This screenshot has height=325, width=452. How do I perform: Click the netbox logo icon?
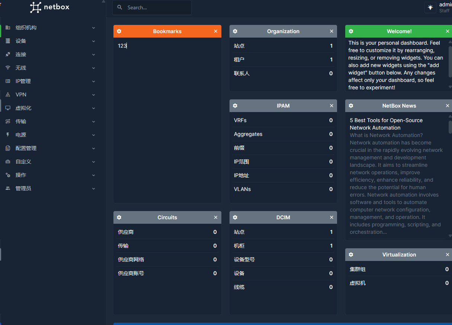35,7
